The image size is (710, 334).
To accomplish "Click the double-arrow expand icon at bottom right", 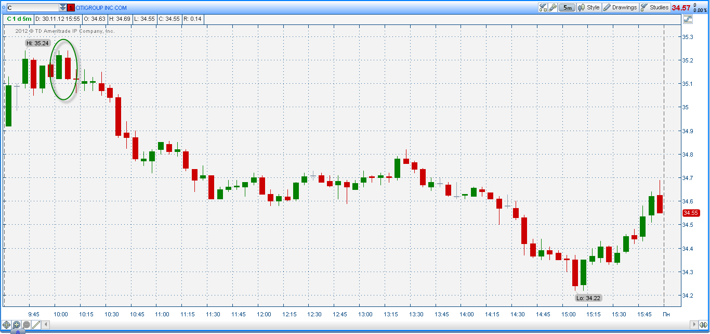I will pyautogui.click(x=702, y=325).
